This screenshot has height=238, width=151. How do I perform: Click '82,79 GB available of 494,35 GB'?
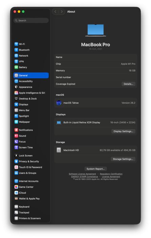(x=117, y=150)
